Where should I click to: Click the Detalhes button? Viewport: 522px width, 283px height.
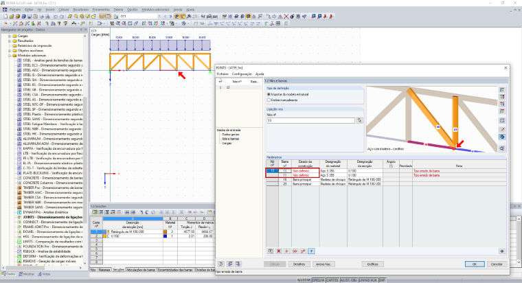(x=299, y=264)
